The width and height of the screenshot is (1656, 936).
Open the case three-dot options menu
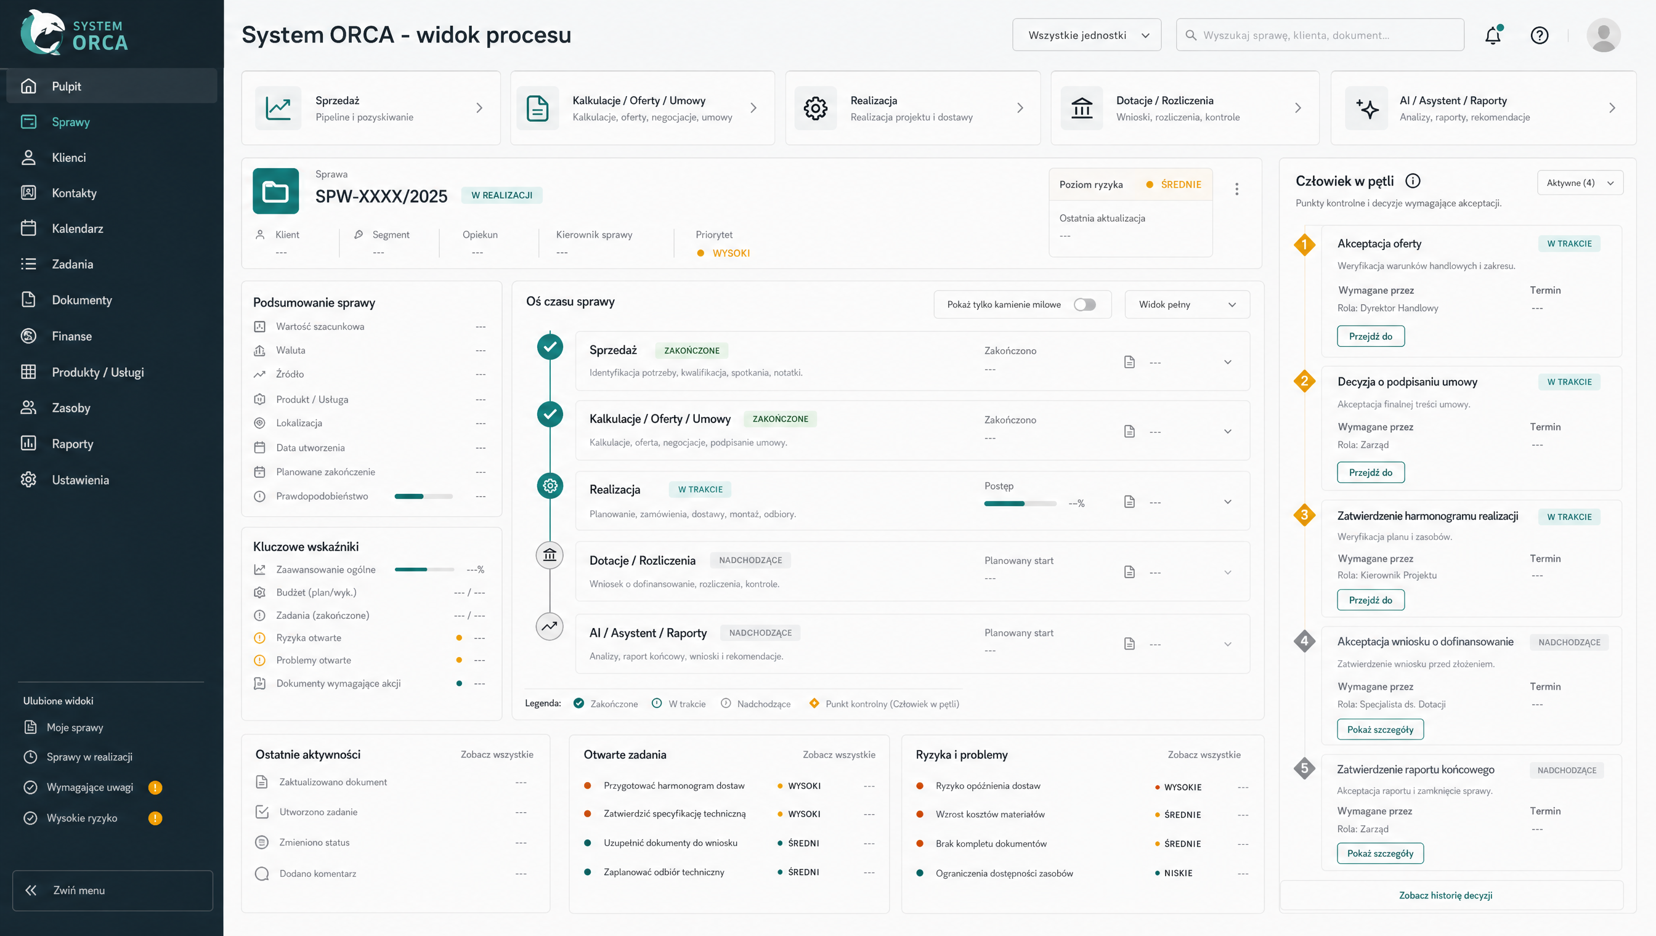(x=1236, y=189)
